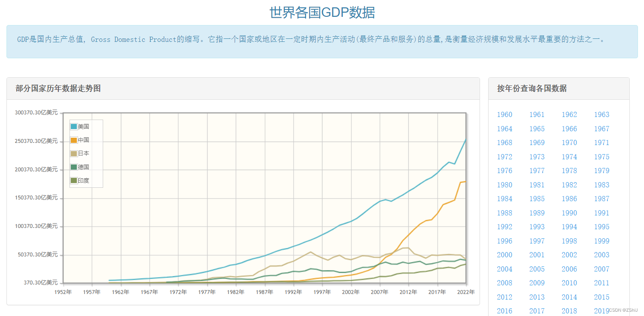Open year 1985 country data

coord(537,199)
